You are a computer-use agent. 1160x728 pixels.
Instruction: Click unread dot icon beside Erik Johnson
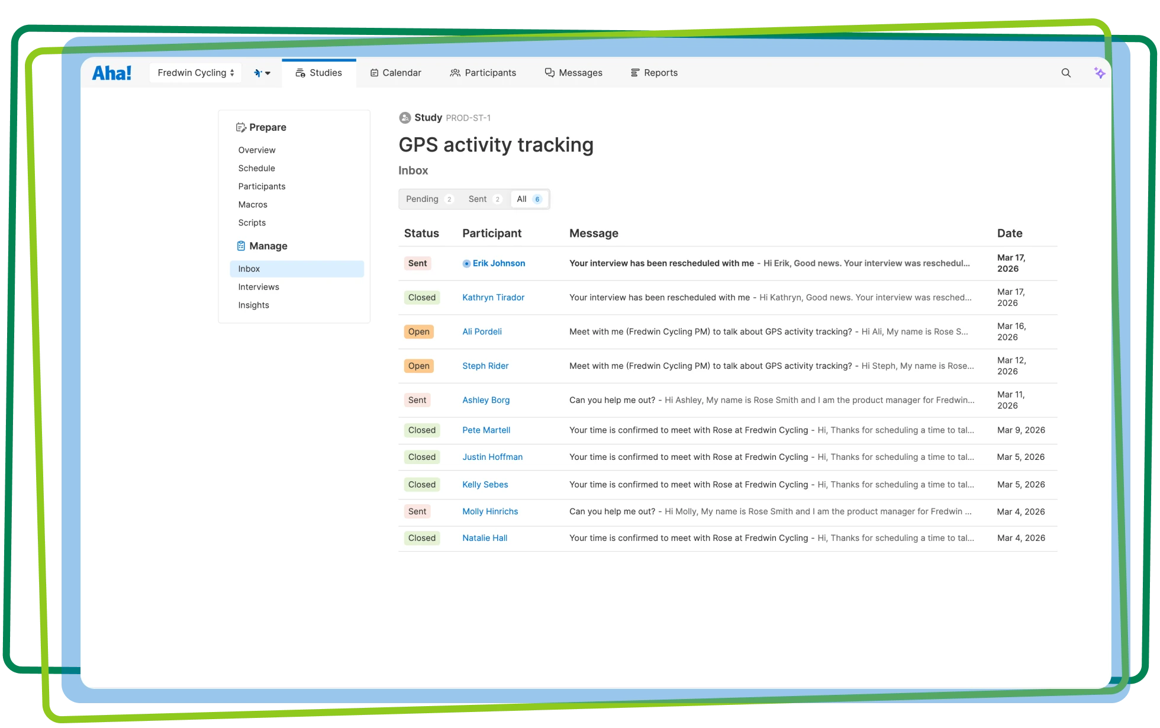466,263
